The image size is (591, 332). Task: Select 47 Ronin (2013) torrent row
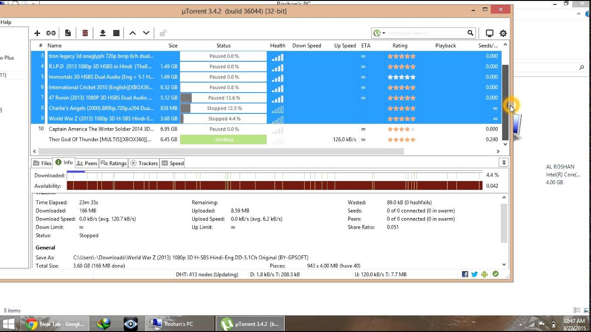tap(266, 98)
